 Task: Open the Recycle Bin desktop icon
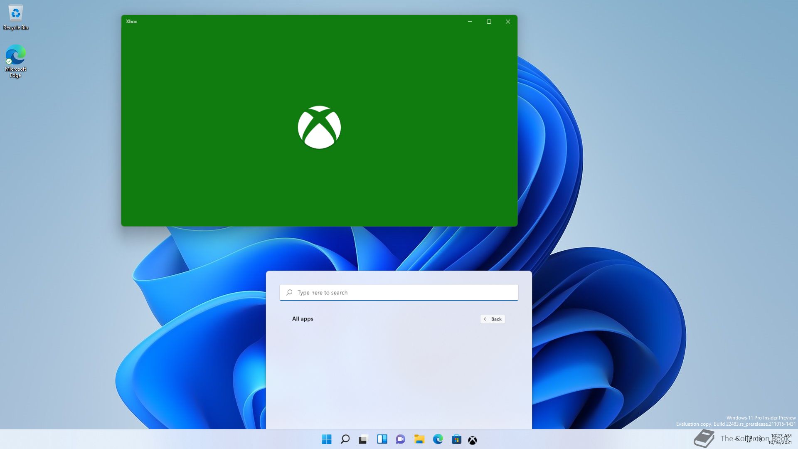(x=16, y=17)
